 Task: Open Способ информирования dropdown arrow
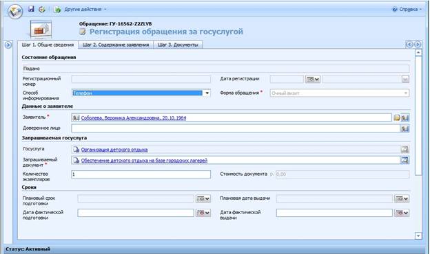(x=207, y=93)
